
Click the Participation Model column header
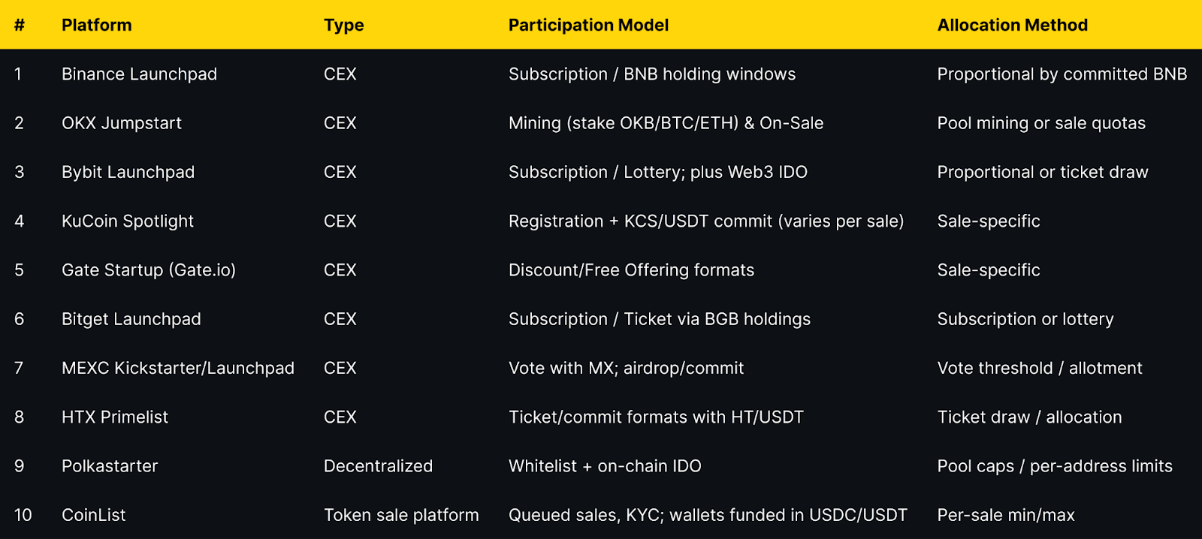click(588, 25)
